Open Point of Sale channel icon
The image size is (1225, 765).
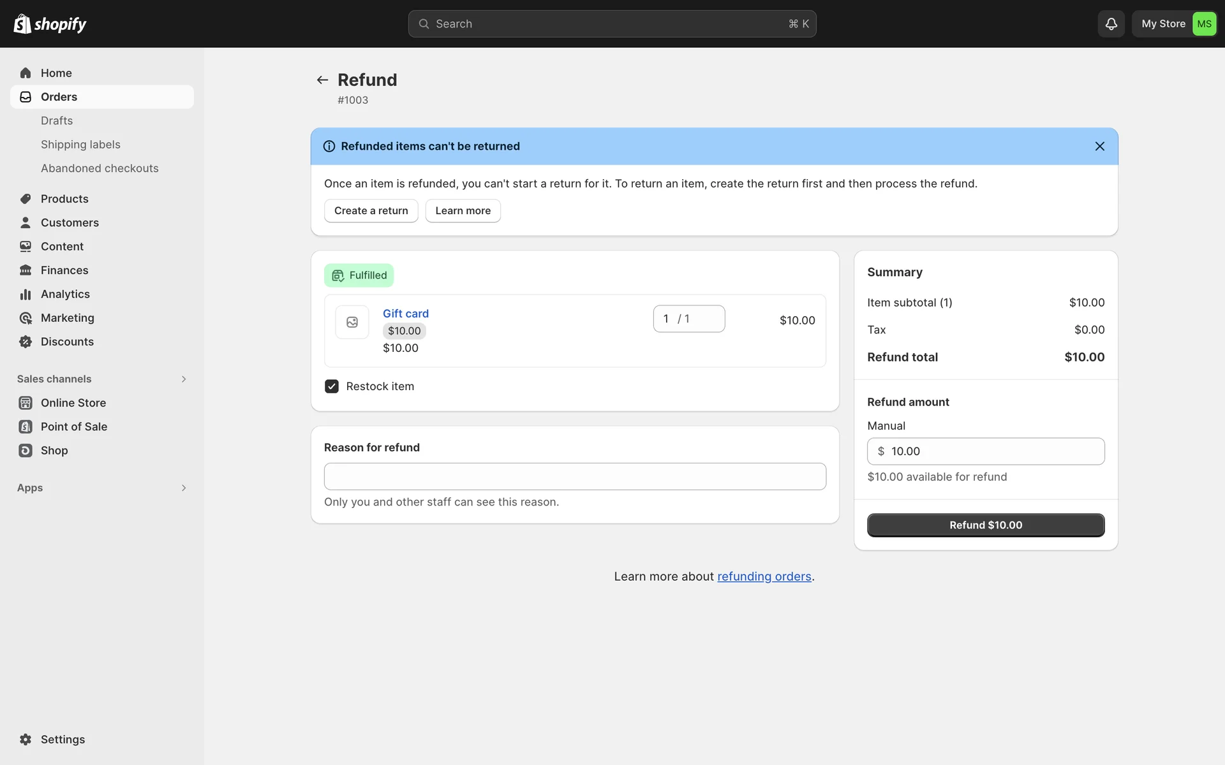pos(26,426)
